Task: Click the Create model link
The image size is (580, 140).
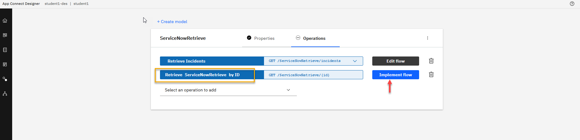Action: coord(172,22)
